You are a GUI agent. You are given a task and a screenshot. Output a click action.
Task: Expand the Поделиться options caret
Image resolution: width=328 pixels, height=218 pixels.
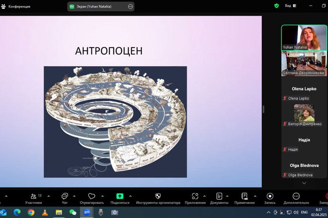(130, 196)
